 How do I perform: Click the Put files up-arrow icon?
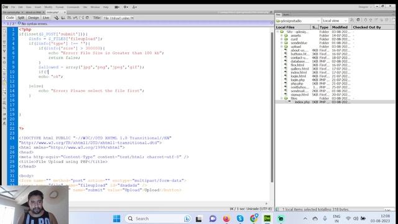click(x=371, y=20)
